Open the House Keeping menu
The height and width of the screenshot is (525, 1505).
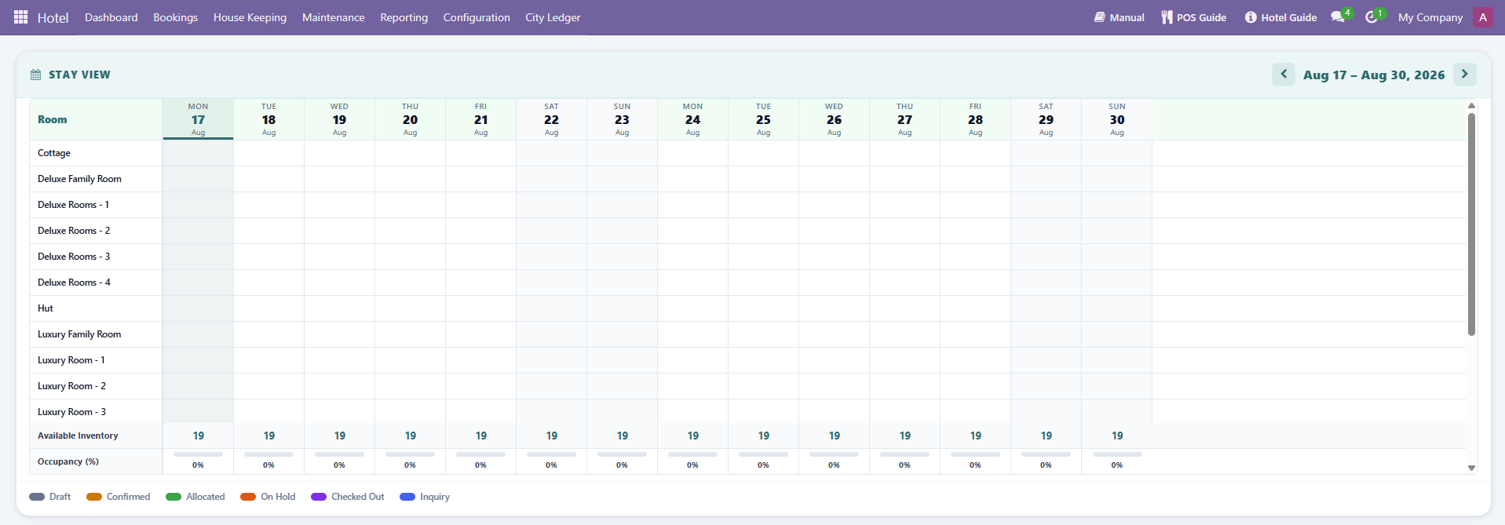point(250,17)
